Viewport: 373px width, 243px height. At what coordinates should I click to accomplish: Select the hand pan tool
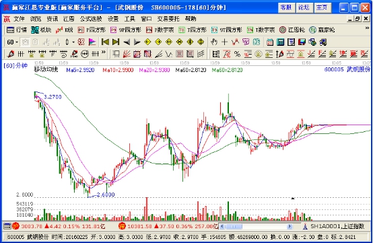214,42
